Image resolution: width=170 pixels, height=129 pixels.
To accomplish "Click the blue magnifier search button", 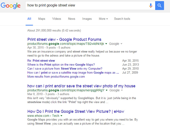I will click(160, 6).
